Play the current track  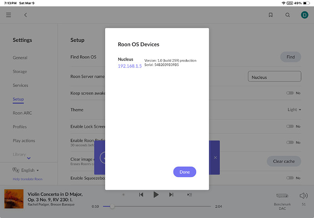pos(156,195)
